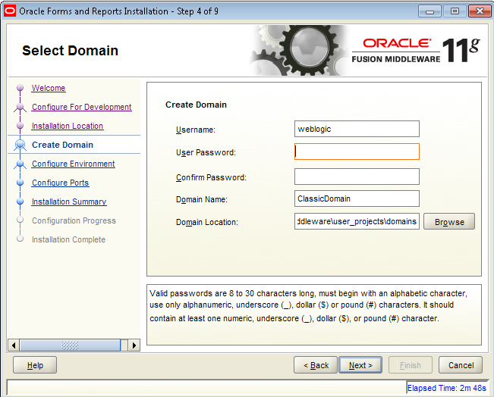Click the Configuration Progress step label
The image size is (494, 397).
(x=74, y=220)
